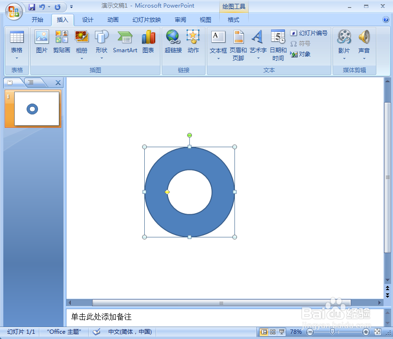Screen dimensions: 393x339
Task: Expand the 表格 dropdown arrow
Action: click(x=17, y=58)
